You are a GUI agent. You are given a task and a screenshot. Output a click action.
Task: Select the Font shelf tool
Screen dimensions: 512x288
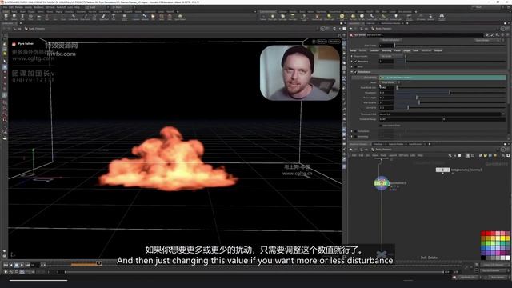click(114, 17)
